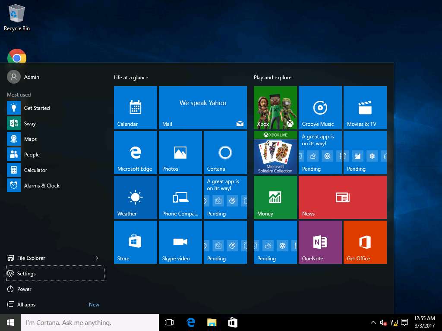442x331 pixels.
Task: Click the Cortana search box
Action: [x=90, y=322]
